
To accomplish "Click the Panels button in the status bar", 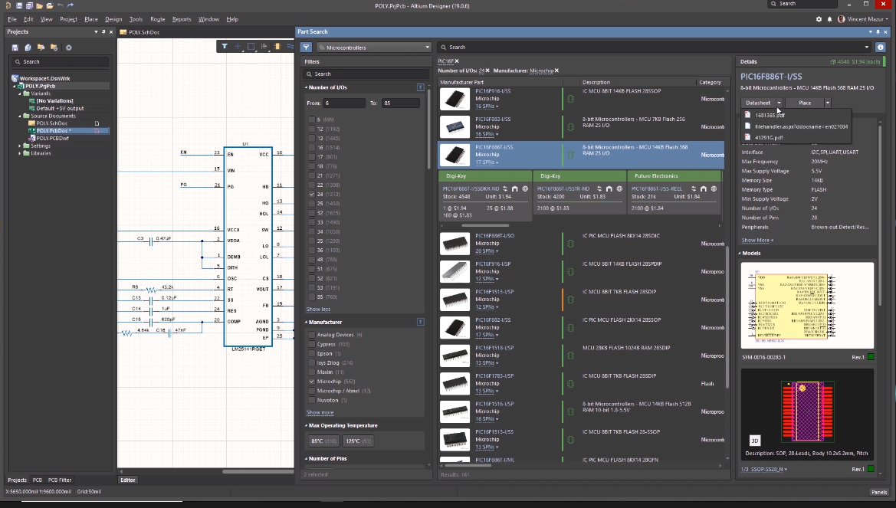I will point(879,492).
